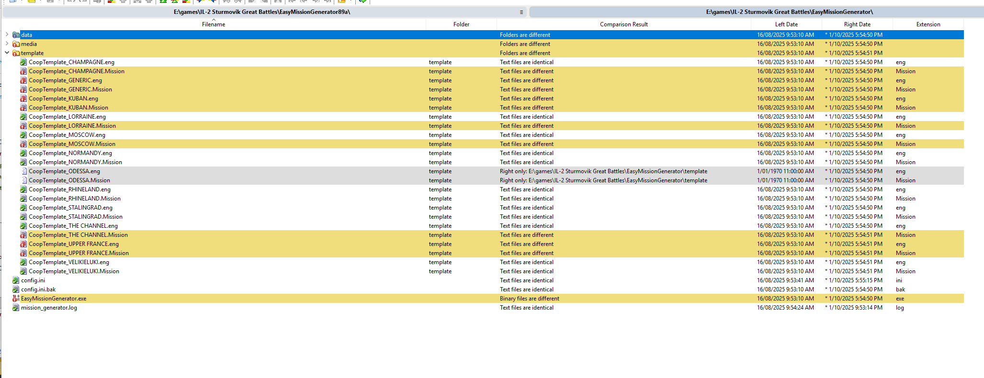984x378 pixels.
Task: Click the icon beside config.ini
Action: click(16, 280)
